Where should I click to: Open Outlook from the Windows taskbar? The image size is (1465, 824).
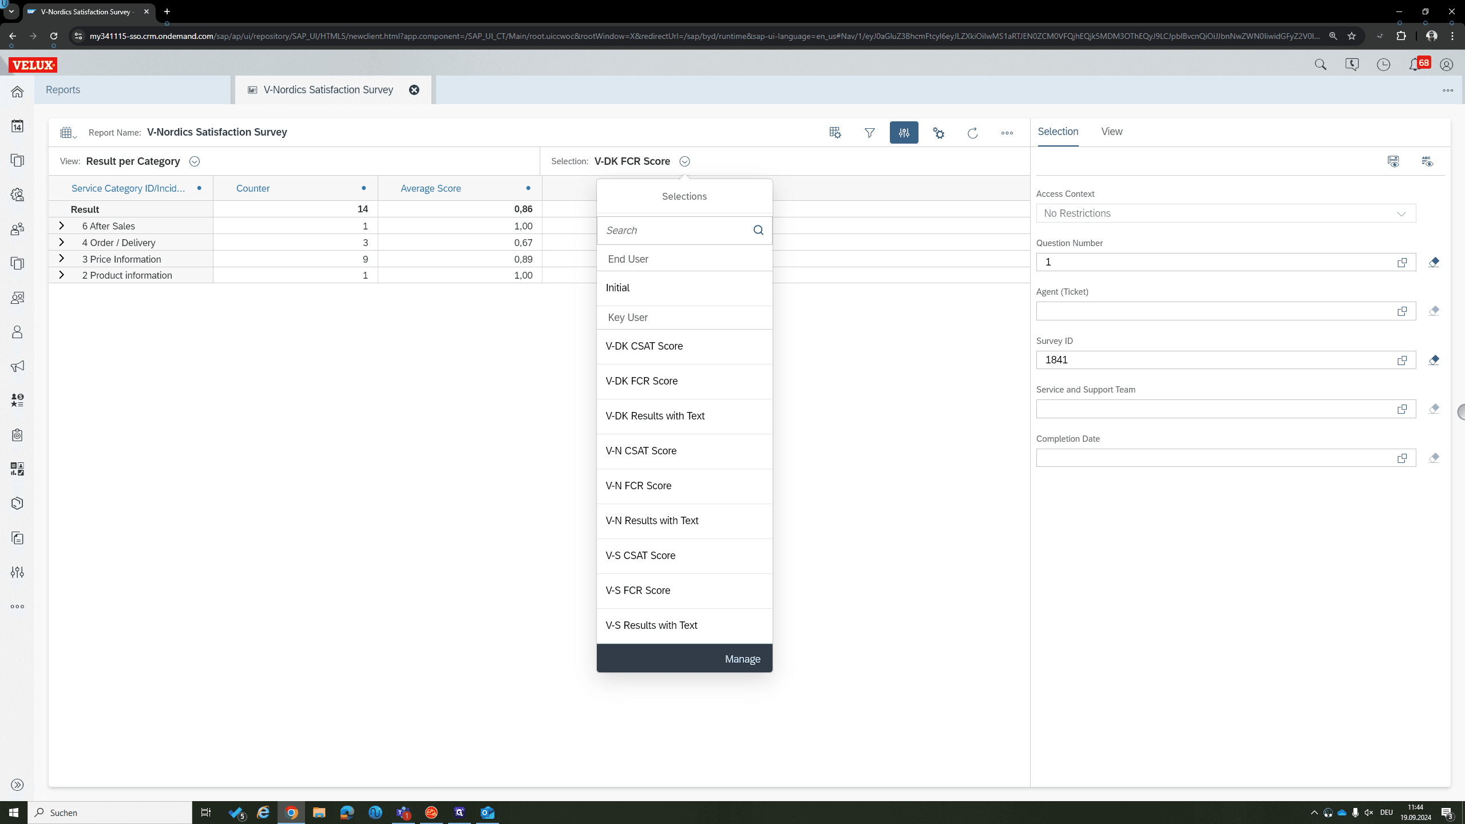(488, 813)
